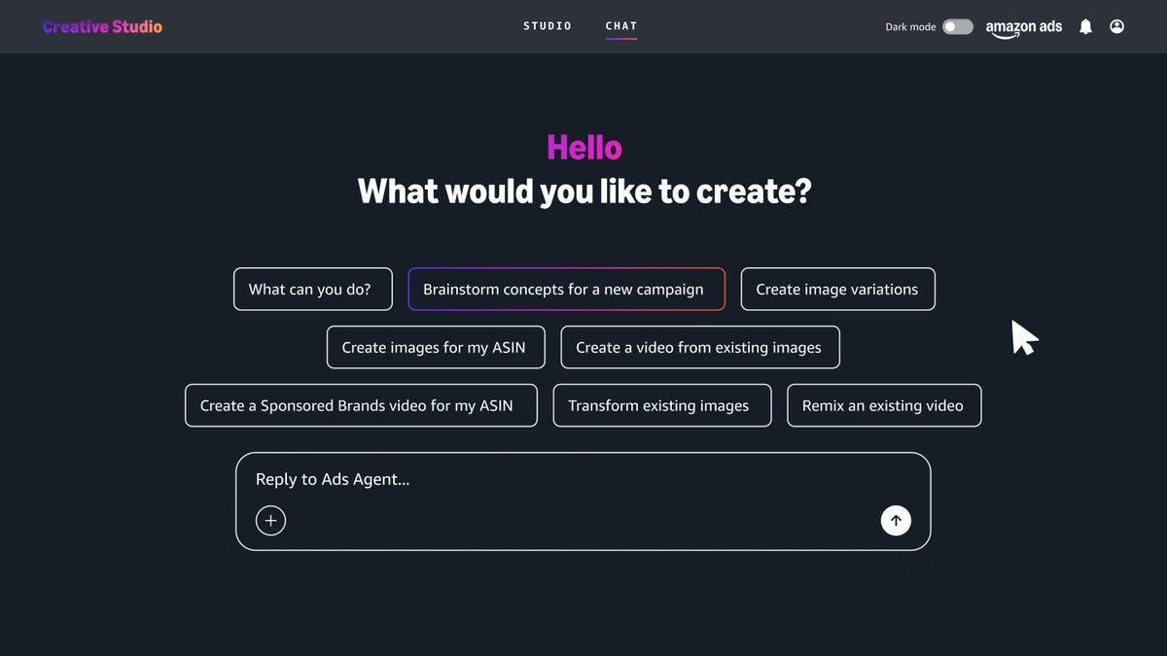Choose 'Brainstorm concepts for a new campaign'
Viewport: 1167px width, 656px height.
566,289
